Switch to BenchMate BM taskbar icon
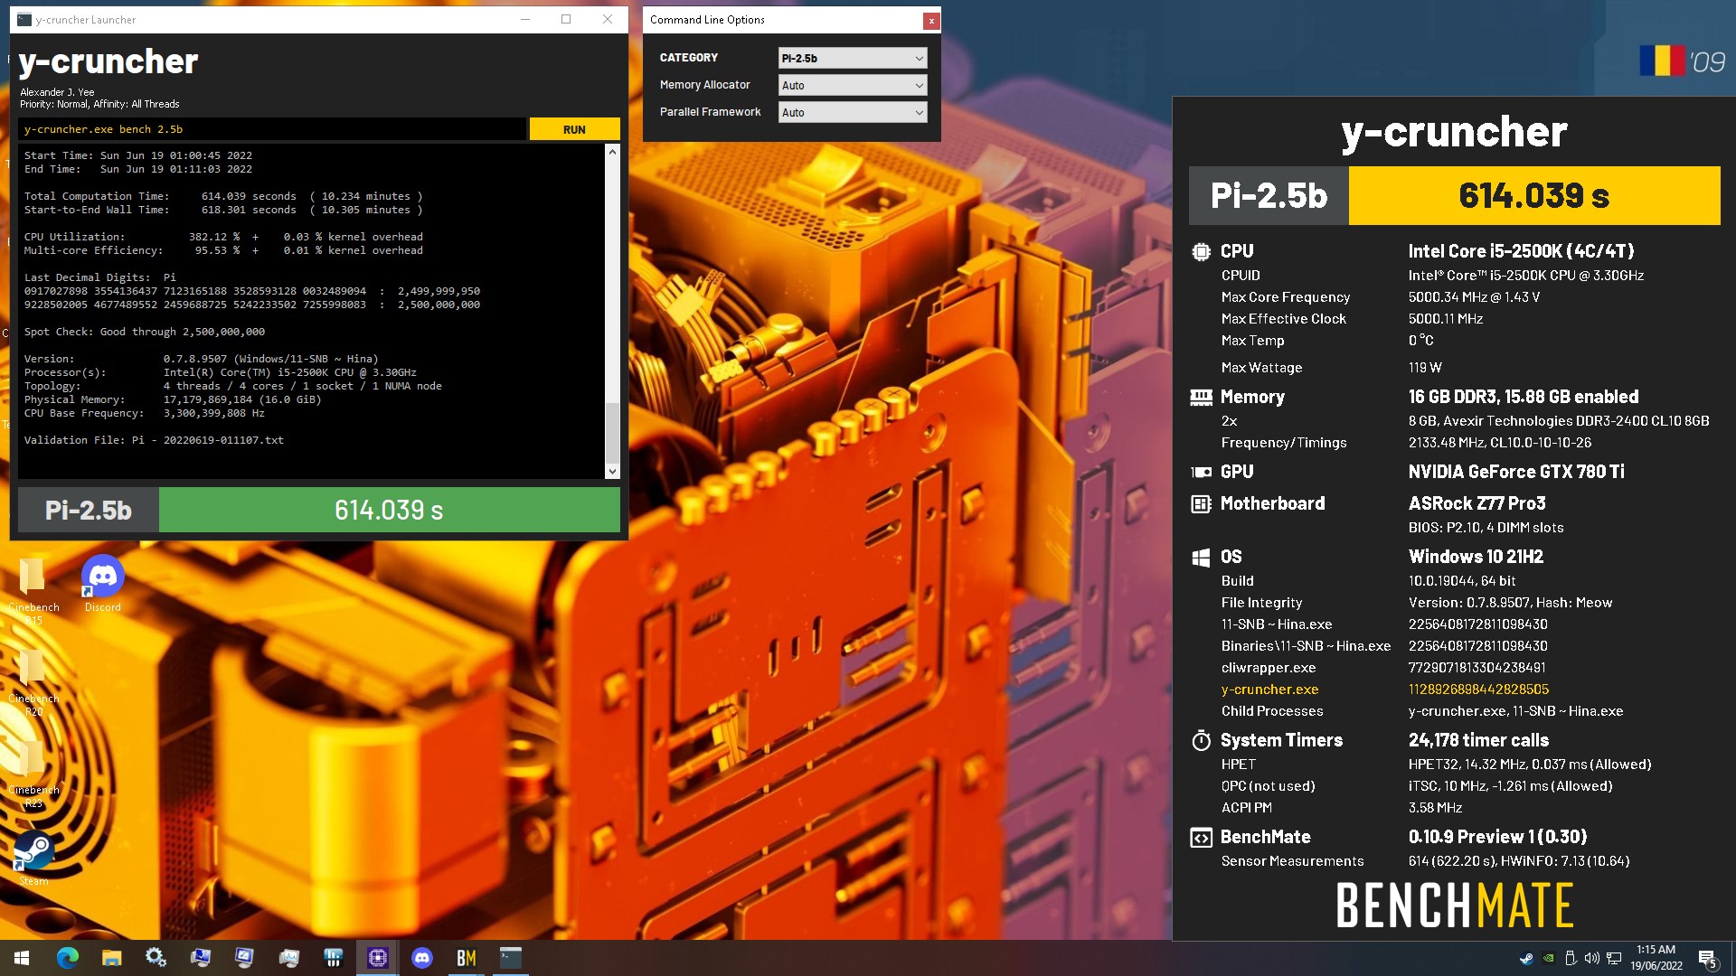 [466, 958]
